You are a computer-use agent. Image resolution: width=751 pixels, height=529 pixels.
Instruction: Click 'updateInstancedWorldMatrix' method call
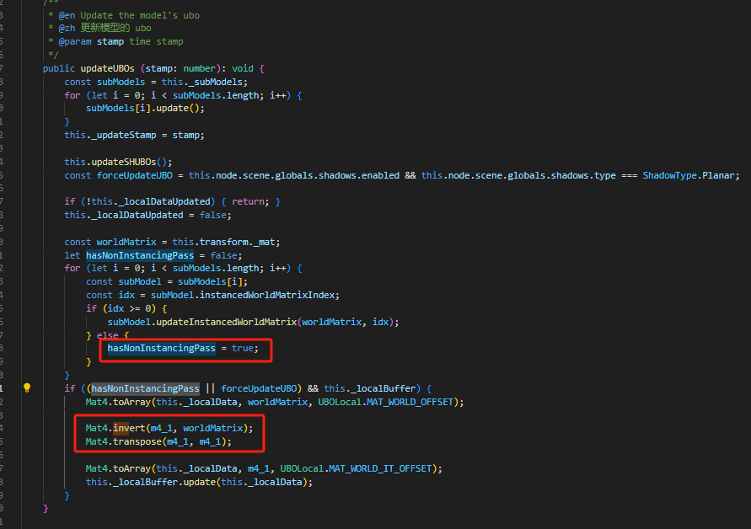[226, 322]
